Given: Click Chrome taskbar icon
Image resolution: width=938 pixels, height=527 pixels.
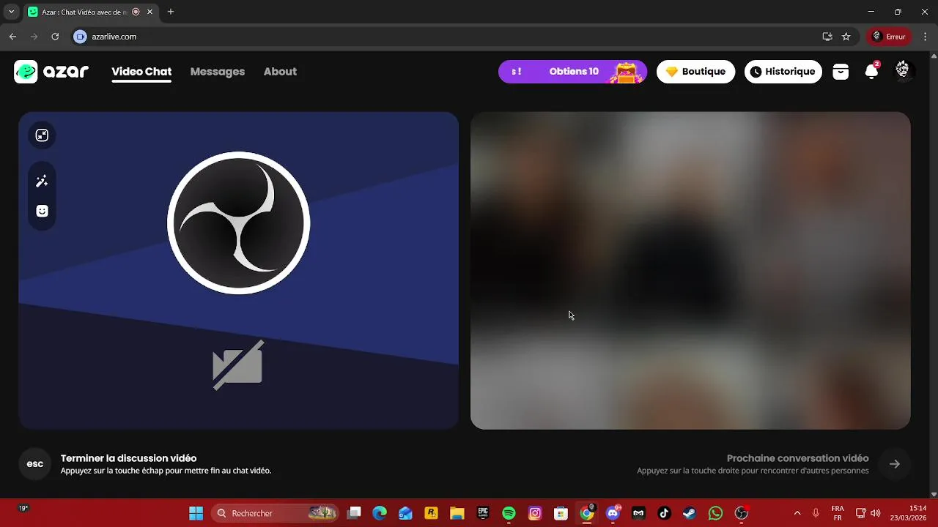Looking at the screenshot, I should point(587,513).
